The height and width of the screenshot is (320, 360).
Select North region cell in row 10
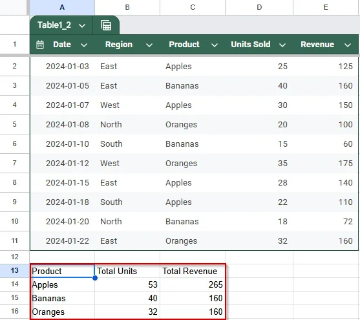pos(127,222)
